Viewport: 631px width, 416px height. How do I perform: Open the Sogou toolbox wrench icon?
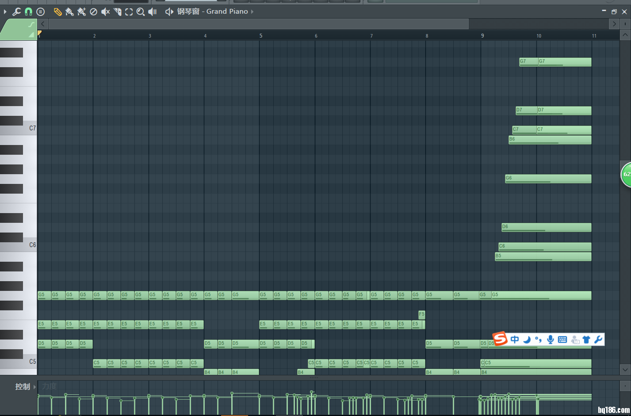point(598,340)
